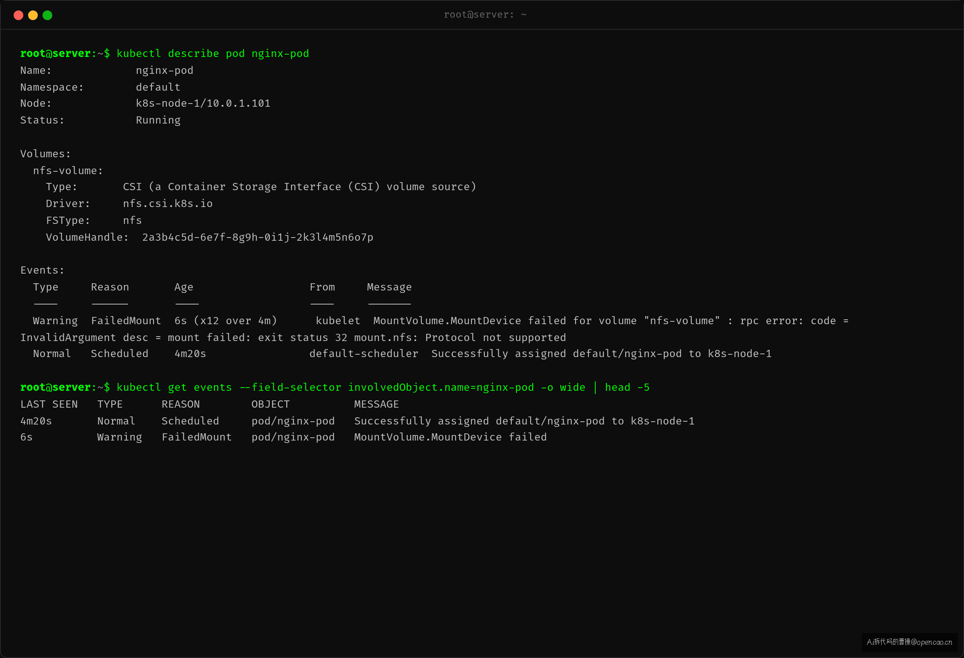Click the 'MESSAGE' column header
The image size is (964, 658).
pos(376,404)
